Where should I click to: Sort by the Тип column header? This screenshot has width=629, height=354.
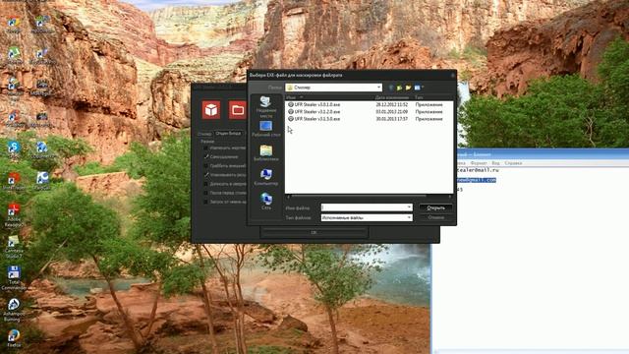point(419,97)
